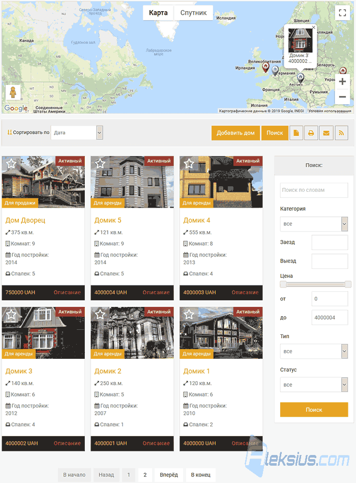Screen dimensions: 356x483
Task: Toggle favorite star on Домик 5
Action: click(x=100, y=163)
